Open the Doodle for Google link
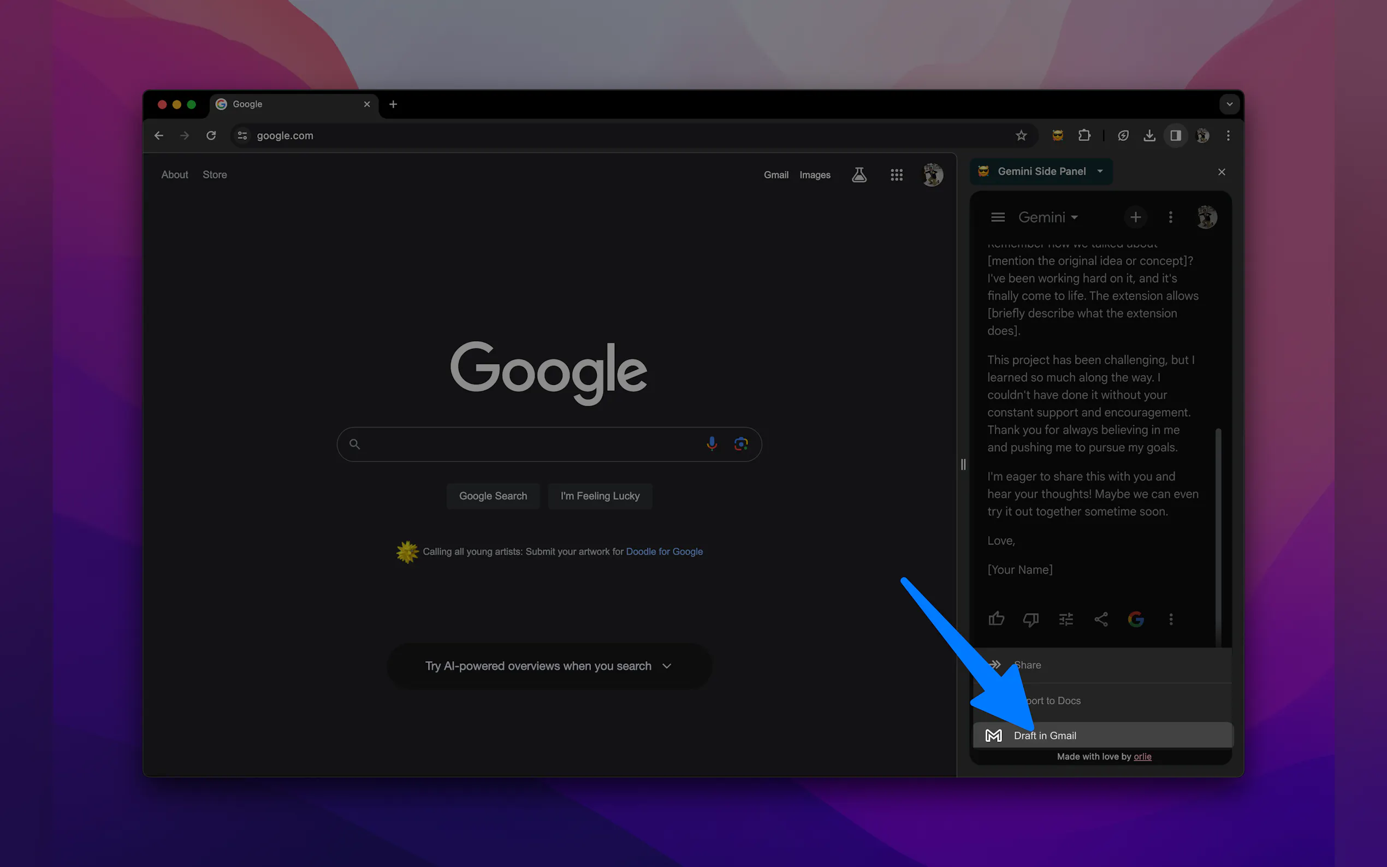This screenshot has height=867, width=1387. (664, 551)
